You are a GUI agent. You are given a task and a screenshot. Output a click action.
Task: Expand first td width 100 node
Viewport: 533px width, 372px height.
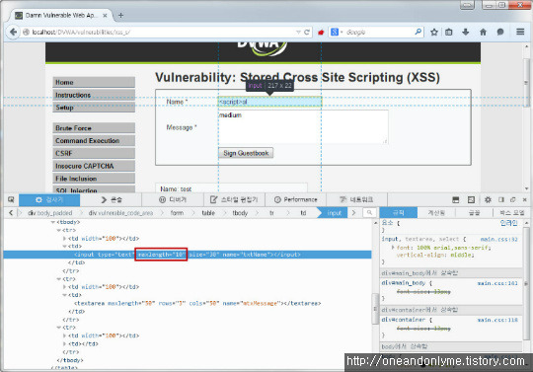click(64, 239)
